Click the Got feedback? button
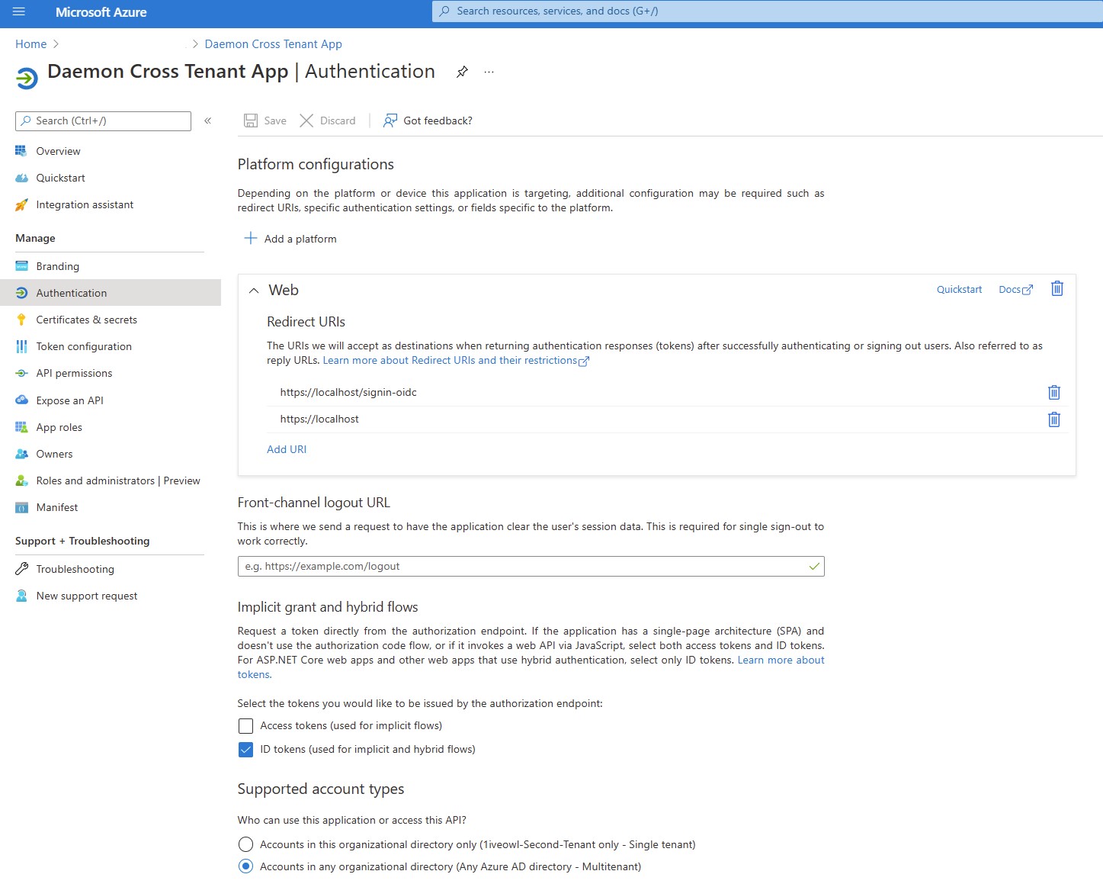Screen dimensions: 1103x887 click(428, 121)
